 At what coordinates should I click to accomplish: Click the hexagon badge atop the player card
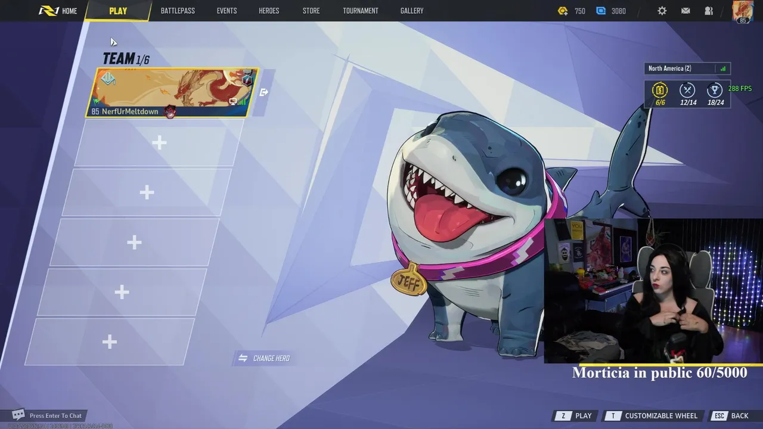tap(247, 78)
